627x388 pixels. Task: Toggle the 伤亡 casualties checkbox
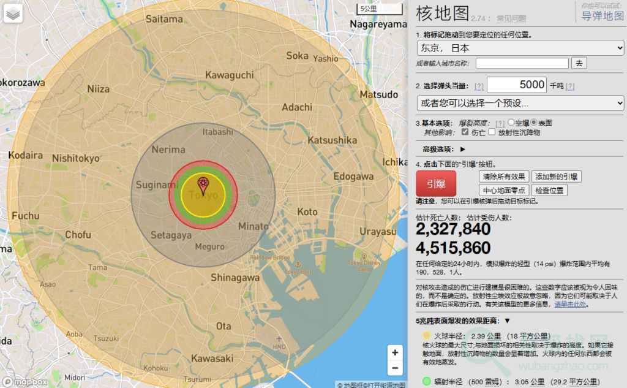coord(465,132)
